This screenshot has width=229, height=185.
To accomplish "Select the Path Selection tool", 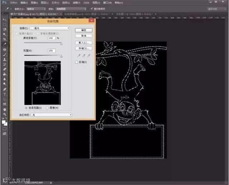I will pyautogui.click(x=5, y=99).
